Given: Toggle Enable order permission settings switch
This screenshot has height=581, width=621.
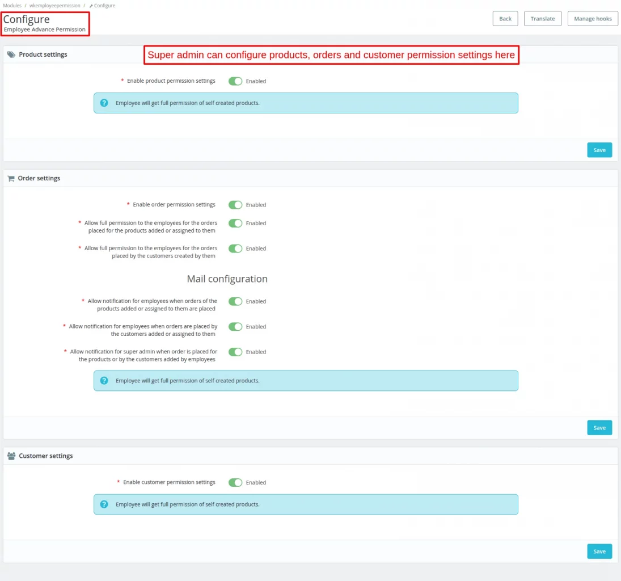Looking at the screenshot, I should point(235,205).
